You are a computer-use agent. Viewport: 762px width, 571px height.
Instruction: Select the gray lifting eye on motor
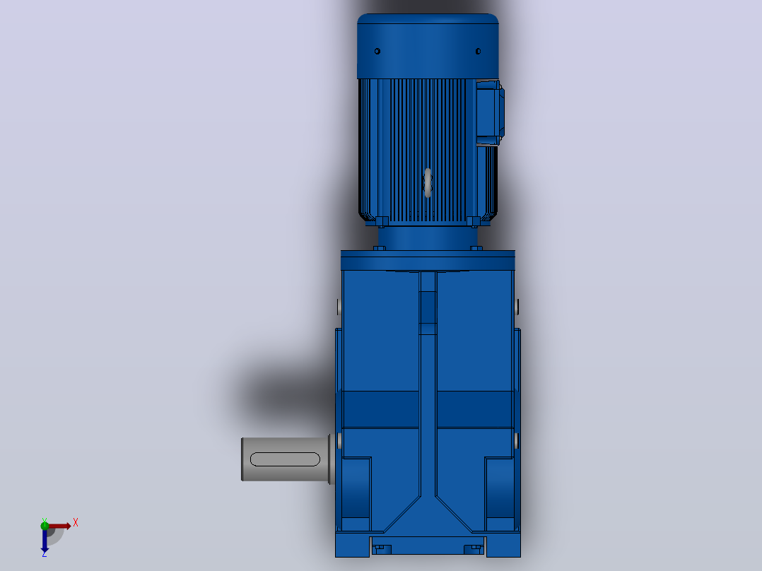428,183
